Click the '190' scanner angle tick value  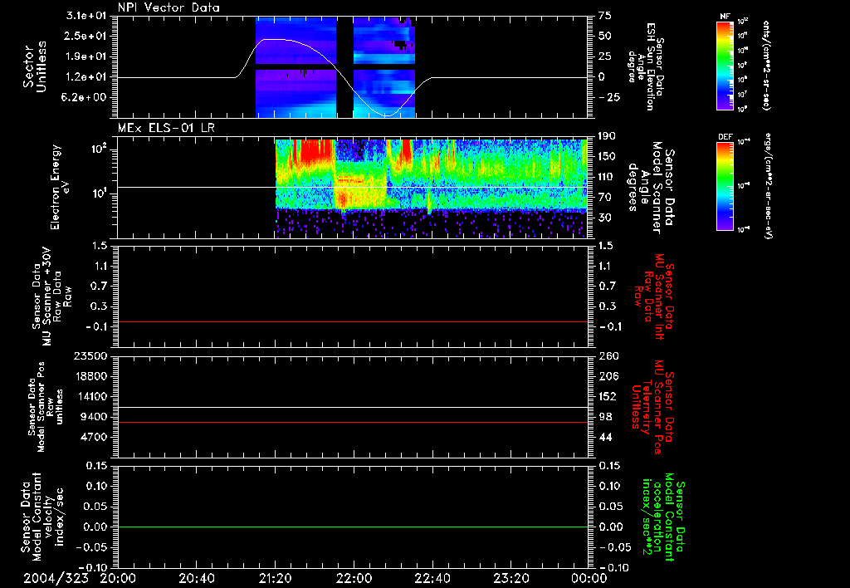coord(607,136)
